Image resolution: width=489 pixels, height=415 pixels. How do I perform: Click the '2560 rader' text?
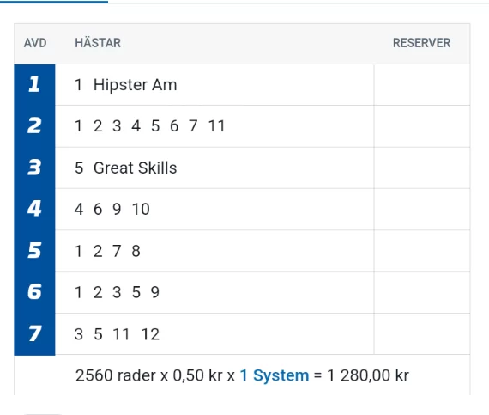pyautogui.click(x=116, y=375)
